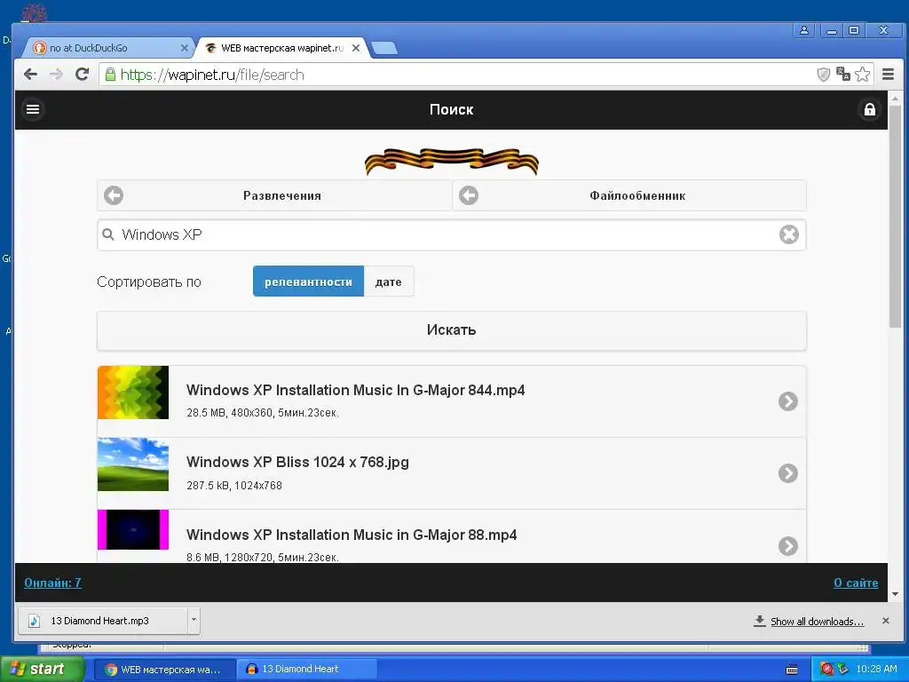Viewport: 909px width, 682px height.
Task: Click back arrow icon beside Файлообменник
Action: [x=469, y=195]
